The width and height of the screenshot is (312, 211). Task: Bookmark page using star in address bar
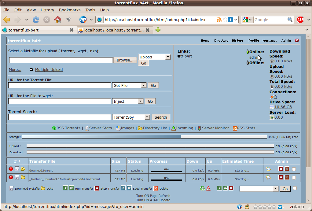click(x=225, y=20)
